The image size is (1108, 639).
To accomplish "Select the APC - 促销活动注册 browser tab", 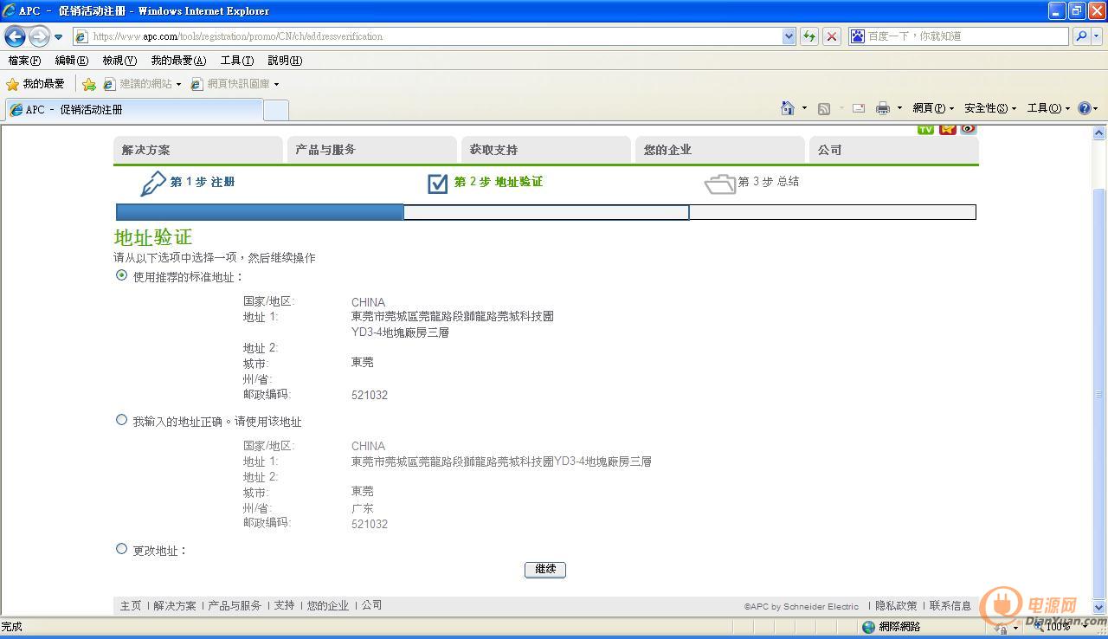I will coord(133,110).
